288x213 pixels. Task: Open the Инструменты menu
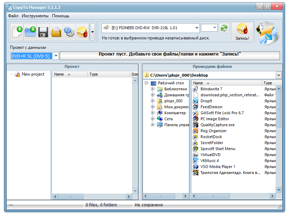tap(35, 16)
